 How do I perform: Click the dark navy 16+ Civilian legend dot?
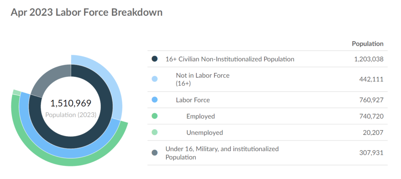154,59
